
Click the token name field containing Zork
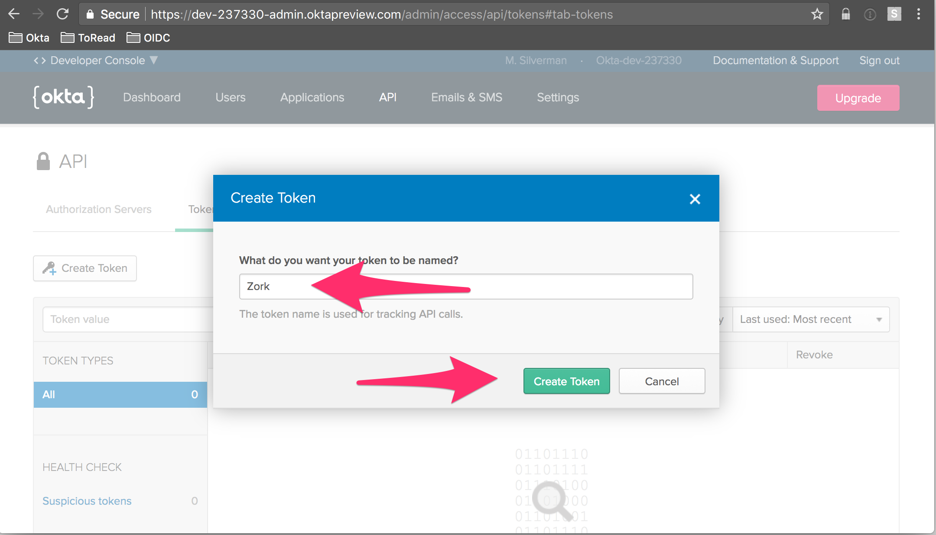point(466,287)
